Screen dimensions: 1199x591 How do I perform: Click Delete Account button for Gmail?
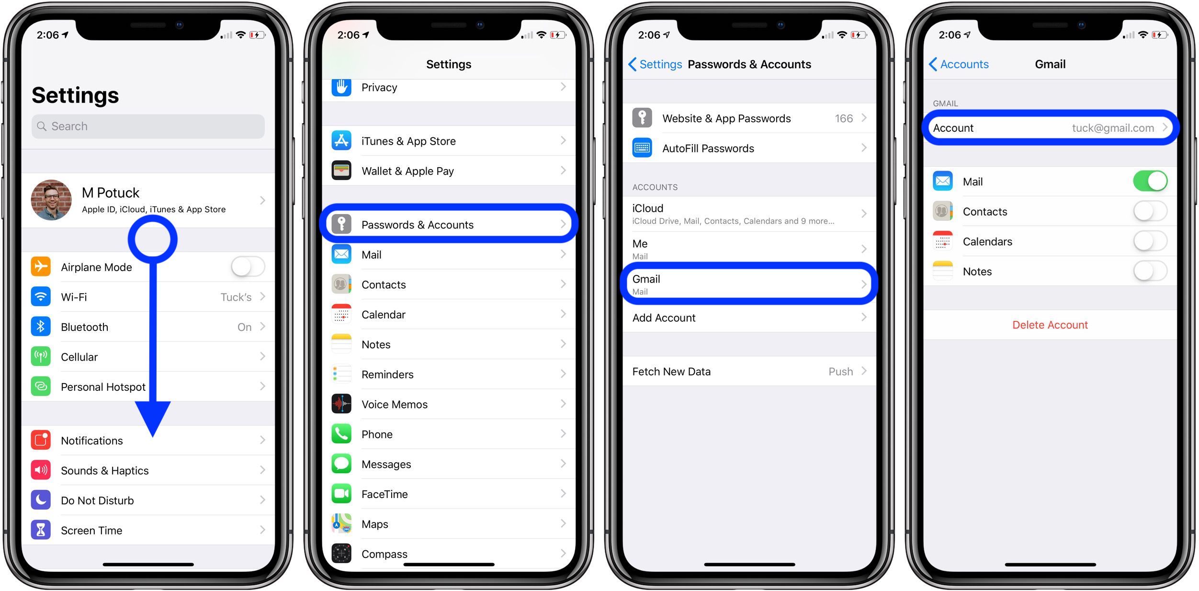point(1049,325)
